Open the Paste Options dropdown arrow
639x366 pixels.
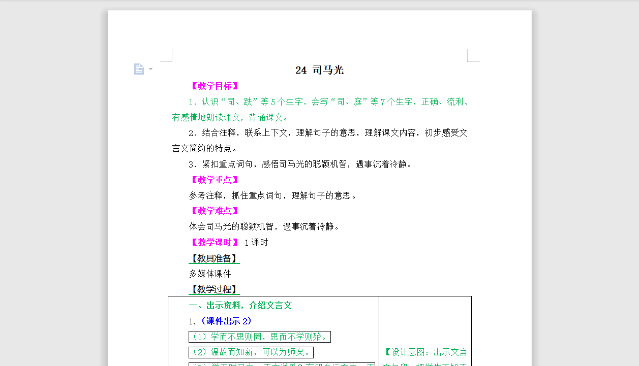click(x=149, y=69)
